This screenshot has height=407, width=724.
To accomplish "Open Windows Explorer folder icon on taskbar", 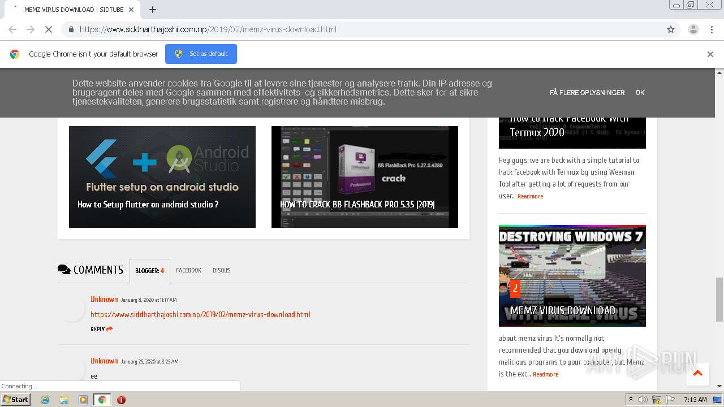I will (x=64, y=400).
